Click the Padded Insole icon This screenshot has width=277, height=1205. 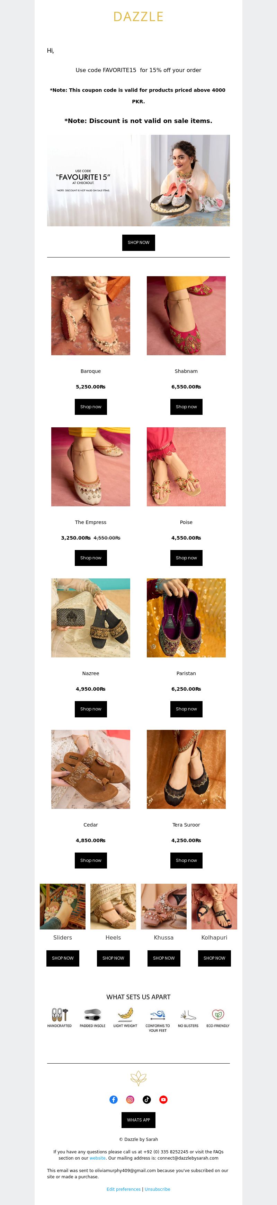(92, 1014)
